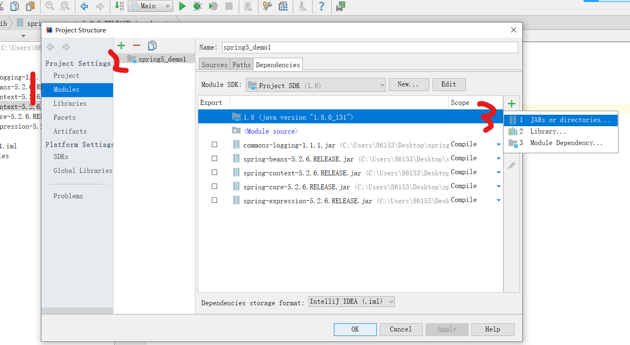Click the blue Back arrow in main toolbar
Screen dimensions: 630x345
(84, 6)
